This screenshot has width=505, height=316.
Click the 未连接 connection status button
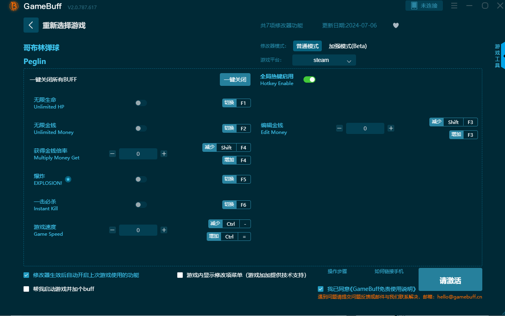[424, 6]
